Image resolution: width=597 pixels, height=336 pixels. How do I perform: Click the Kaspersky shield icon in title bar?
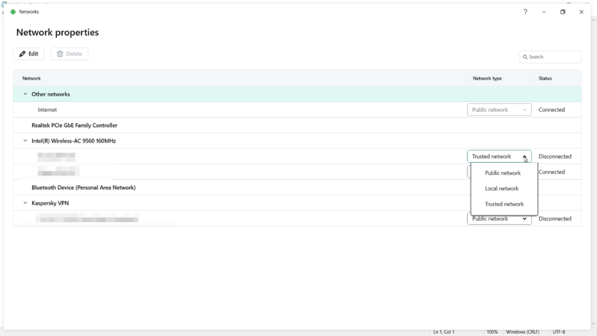13,12
